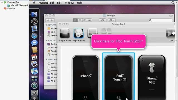Toggle Finder toolbar pill button
Viewport: 178px width, 100px height.
click(x=171, y=16)
